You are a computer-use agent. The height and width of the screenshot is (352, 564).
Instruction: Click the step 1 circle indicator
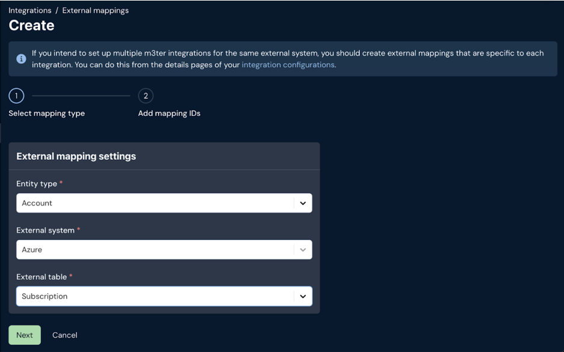pos(16,96)
